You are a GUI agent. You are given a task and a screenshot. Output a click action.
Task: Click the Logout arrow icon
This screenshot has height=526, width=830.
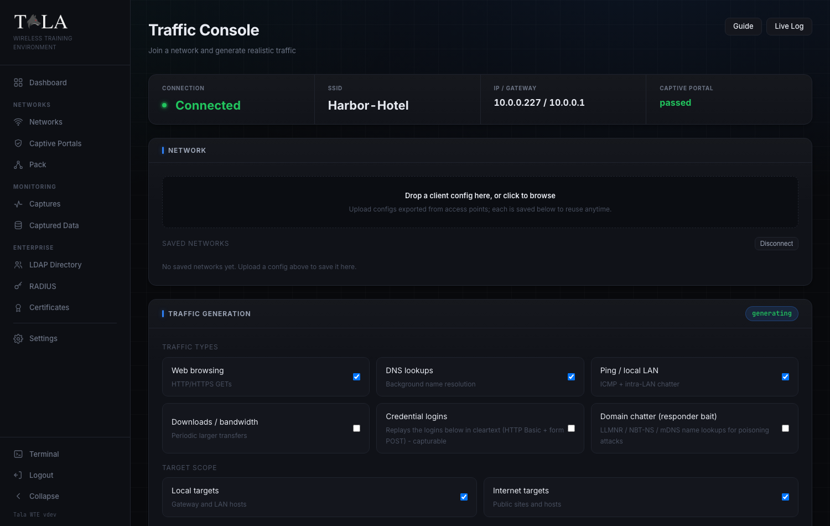coord(18,475)
